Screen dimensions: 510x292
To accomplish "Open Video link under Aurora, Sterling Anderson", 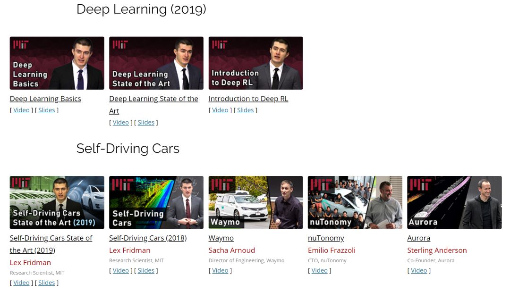I will (x=419, y=271).
